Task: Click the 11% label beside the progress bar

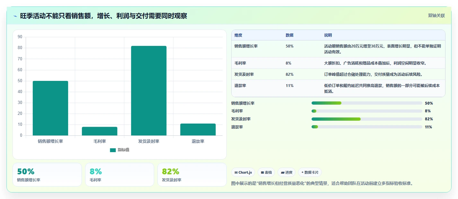Action: 428,127
